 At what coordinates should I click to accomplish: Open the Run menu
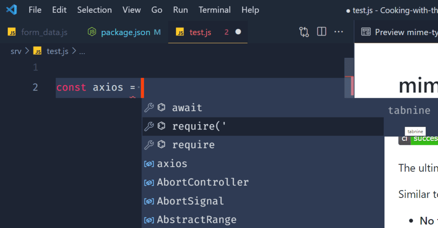(181, 10)
